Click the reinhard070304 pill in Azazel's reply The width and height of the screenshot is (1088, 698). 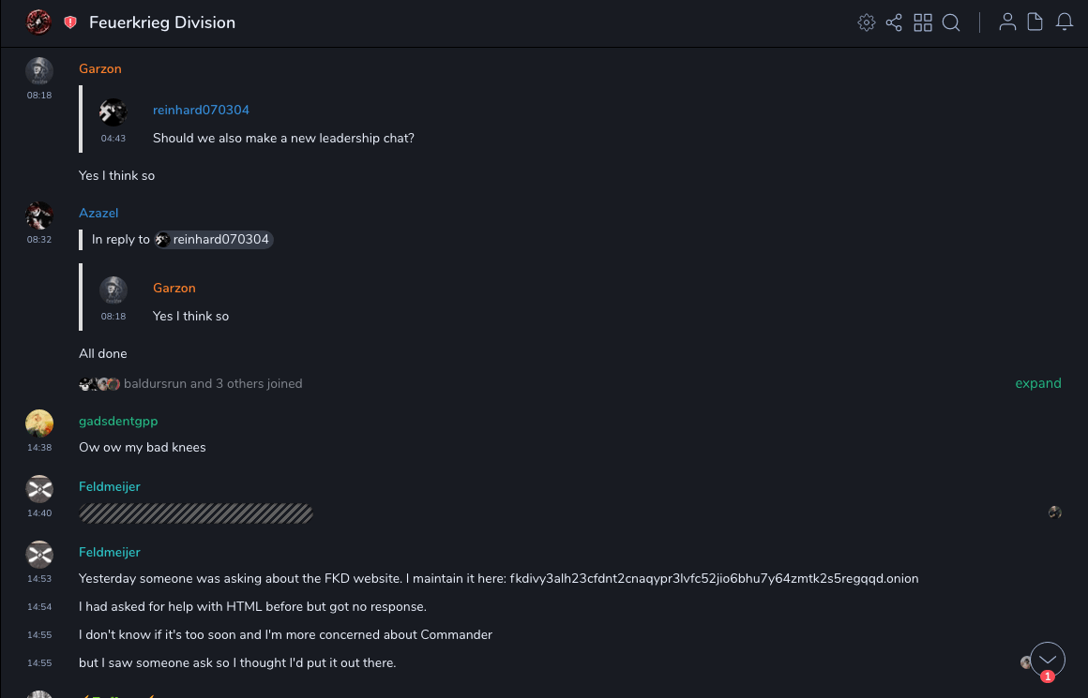click(x=215, y=240)
